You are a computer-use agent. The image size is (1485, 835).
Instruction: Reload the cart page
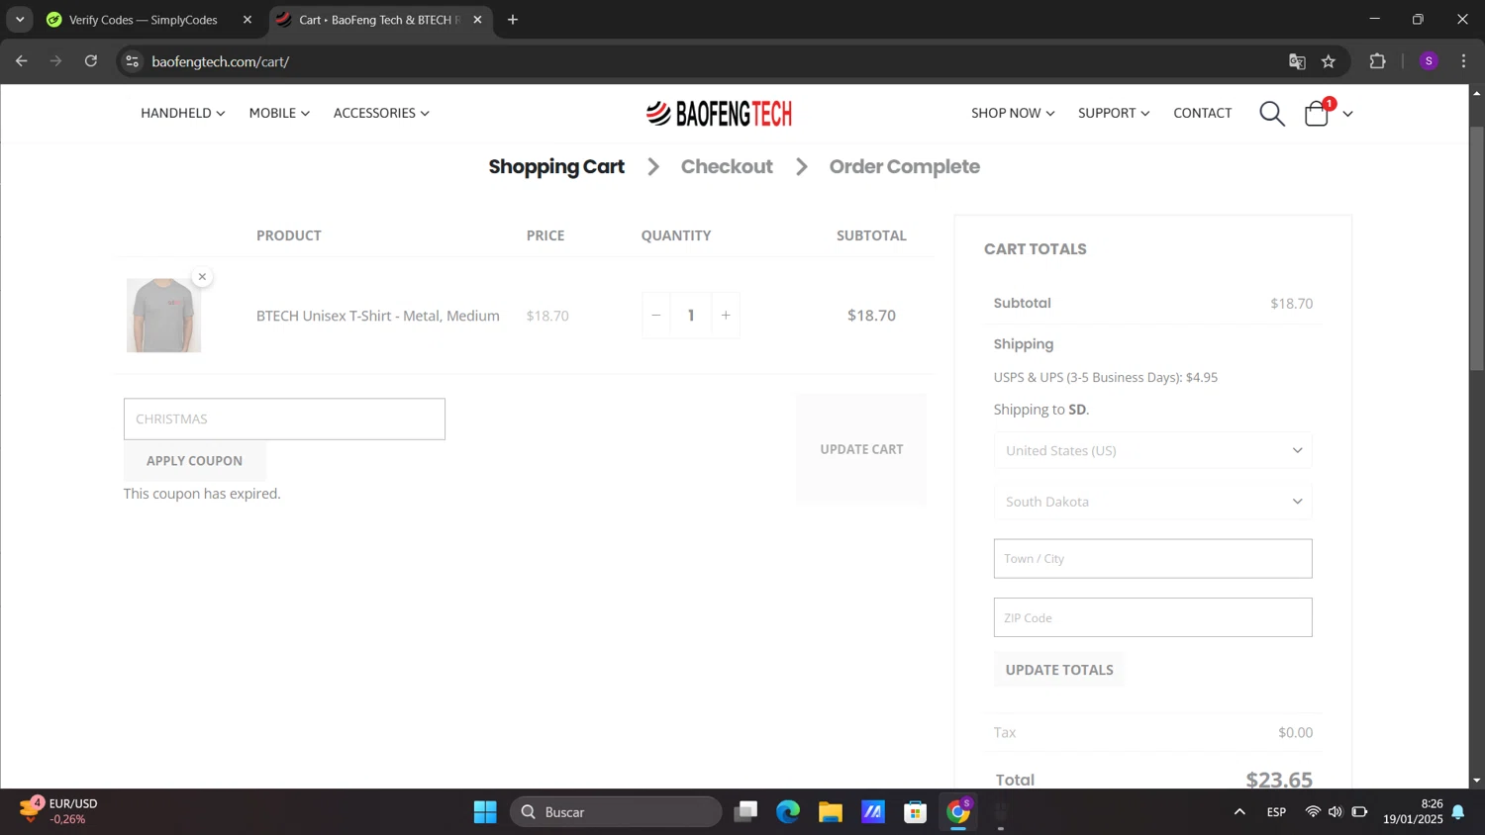pos(91,61)
